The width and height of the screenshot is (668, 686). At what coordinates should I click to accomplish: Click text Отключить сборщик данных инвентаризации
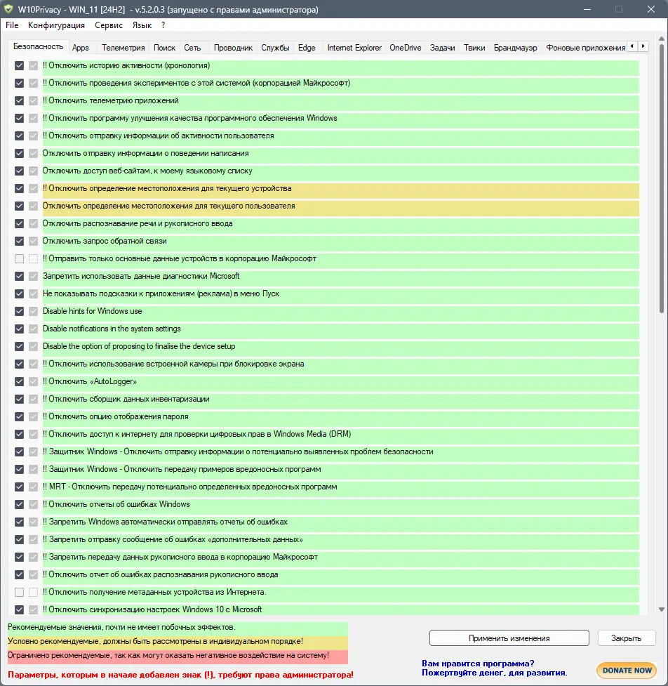126,399
